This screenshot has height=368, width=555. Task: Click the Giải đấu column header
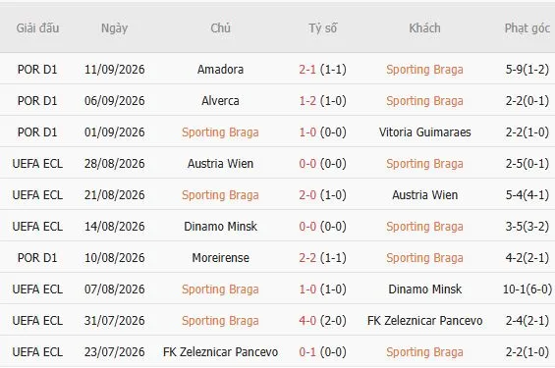tap(37, 27)
